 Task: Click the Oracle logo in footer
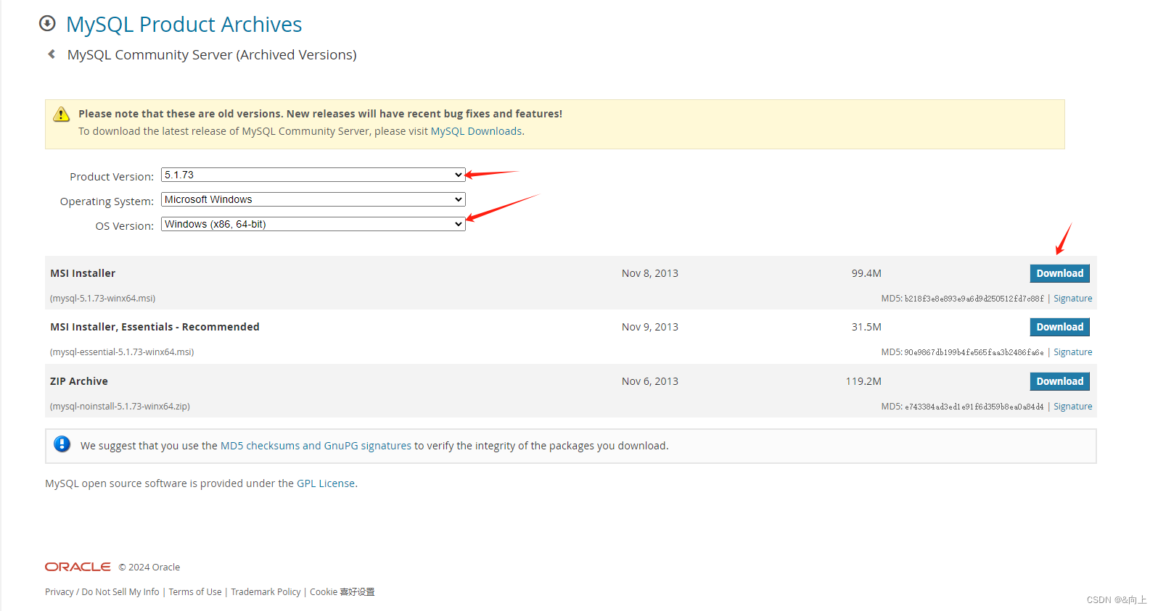pyautogui.click(x=78, y=567)
